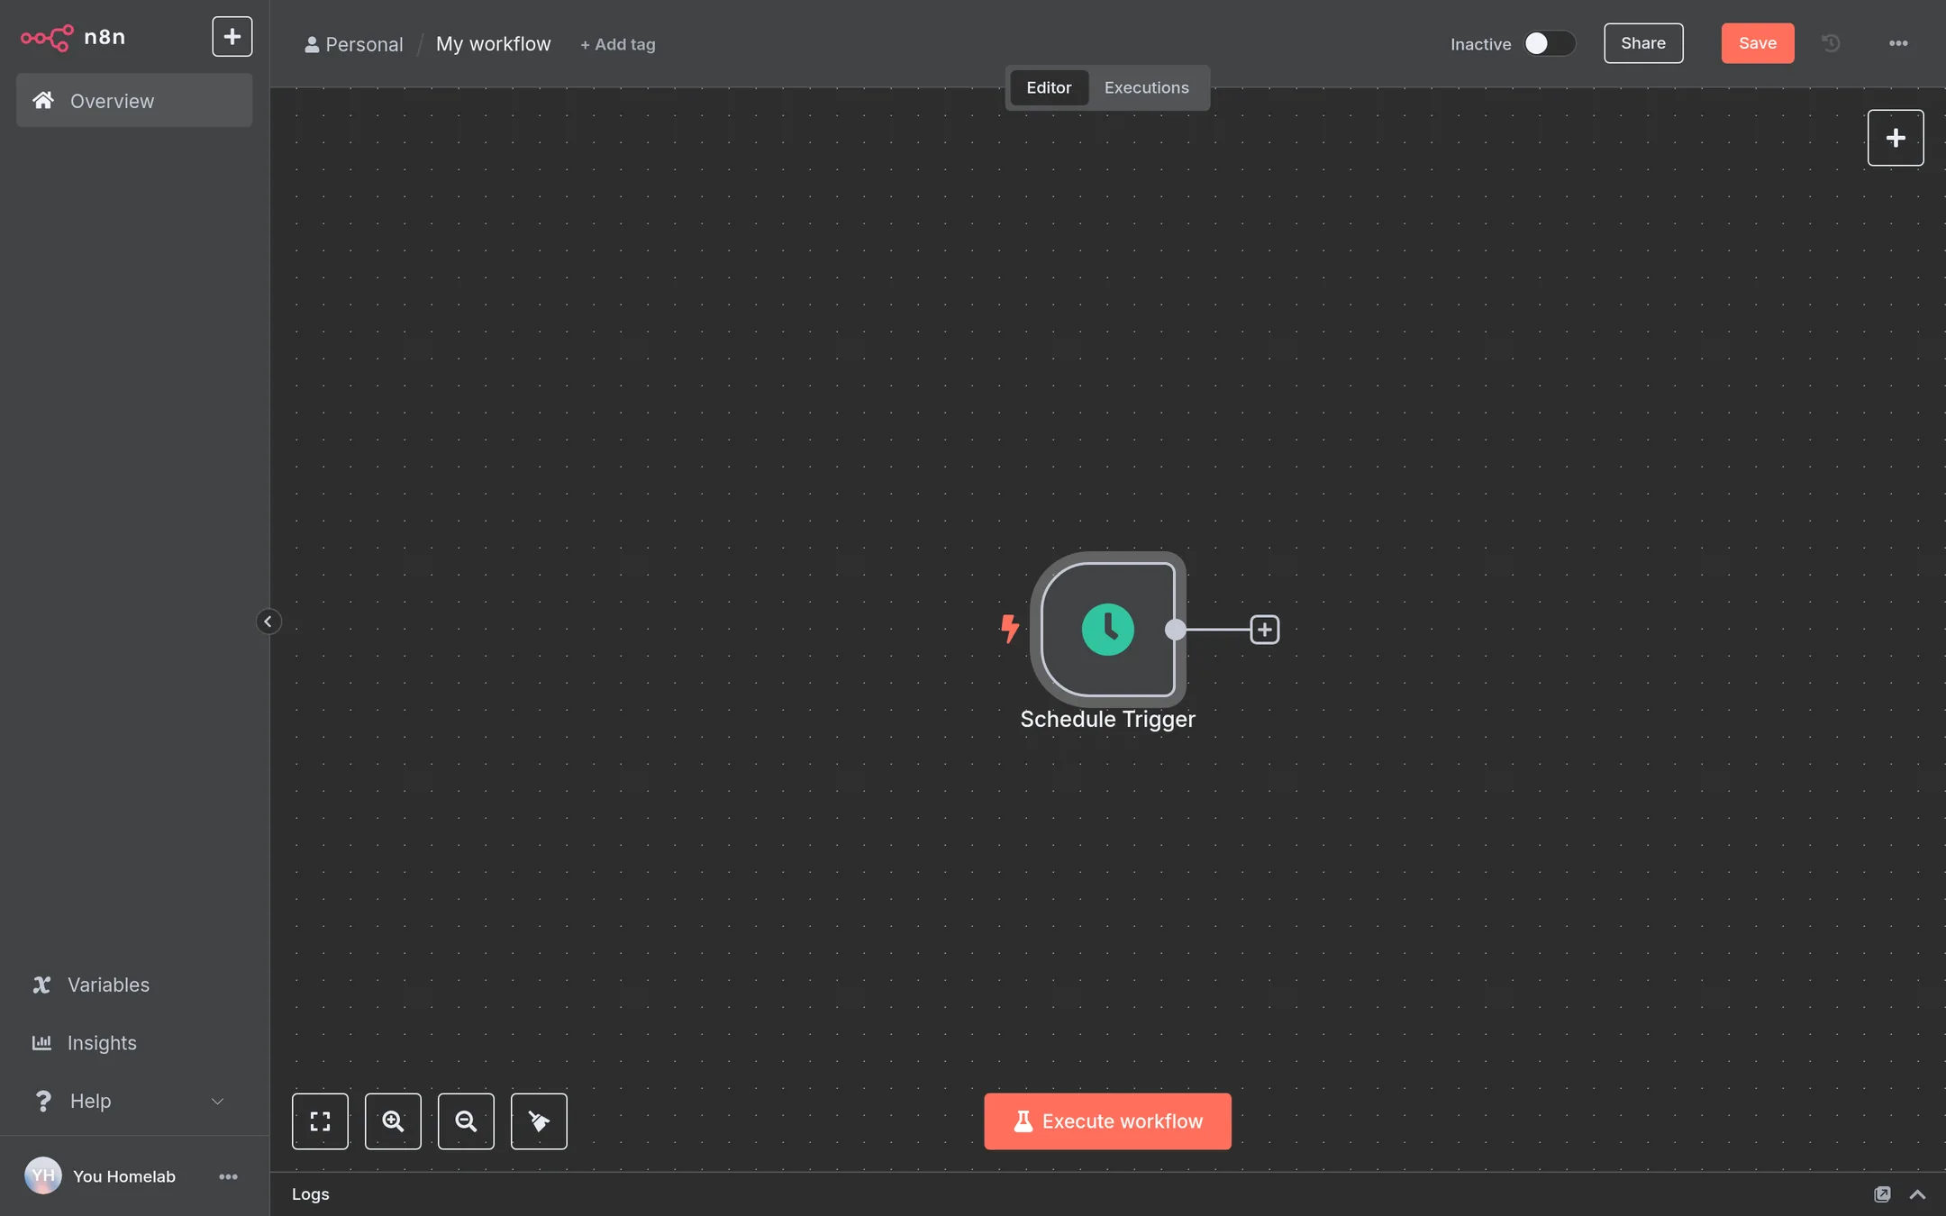The height and width of the screenshot is (1216, 1946).
Task: Tidy up the workflow nodes
Action: [539, 1121]
